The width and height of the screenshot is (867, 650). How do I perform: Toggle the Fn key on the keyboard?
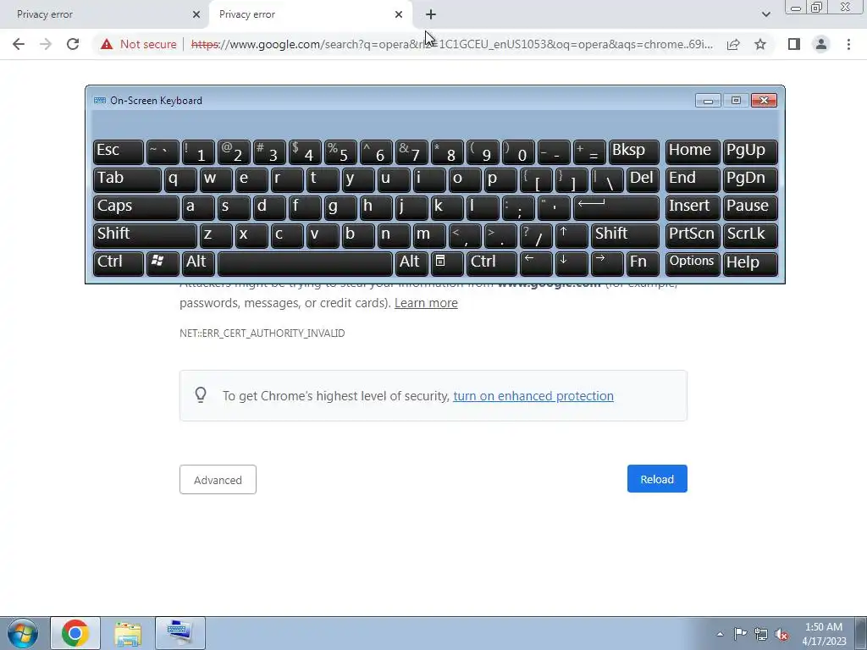(x=643, y=264)
